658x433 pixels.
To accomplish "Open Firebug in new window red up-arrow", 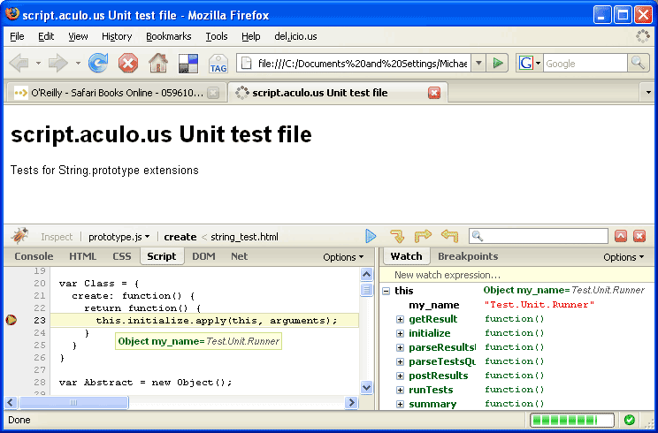I will (621, 237).
